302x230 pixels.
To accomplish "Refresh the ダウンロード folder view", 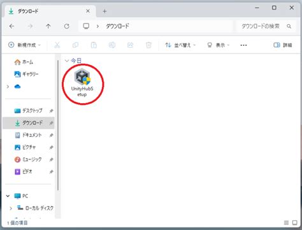I will pyautogui.click(x=67, y=26).
